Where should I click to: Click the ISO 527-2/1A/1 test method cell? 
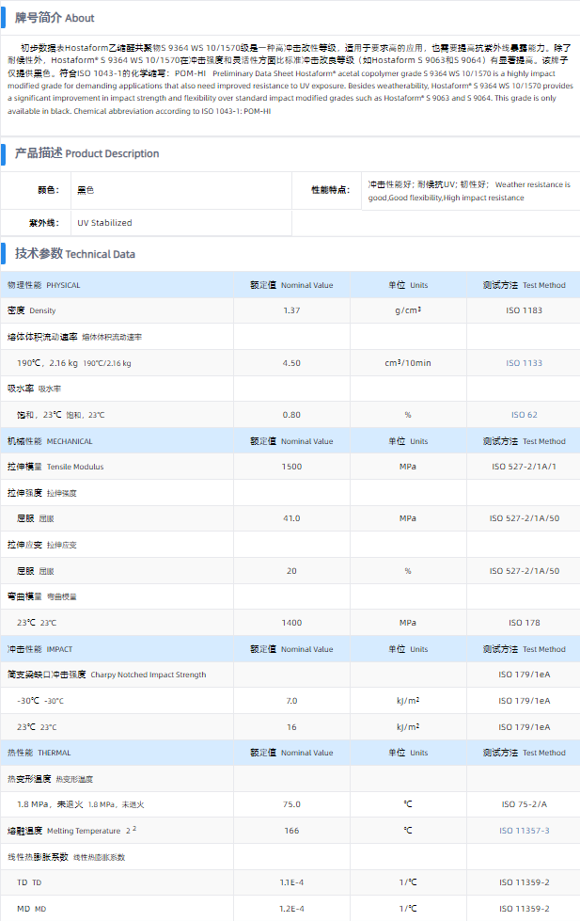525,467
